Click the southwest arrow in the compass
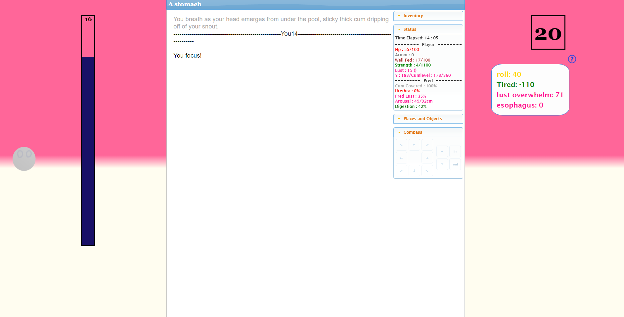 click(401, 171)
